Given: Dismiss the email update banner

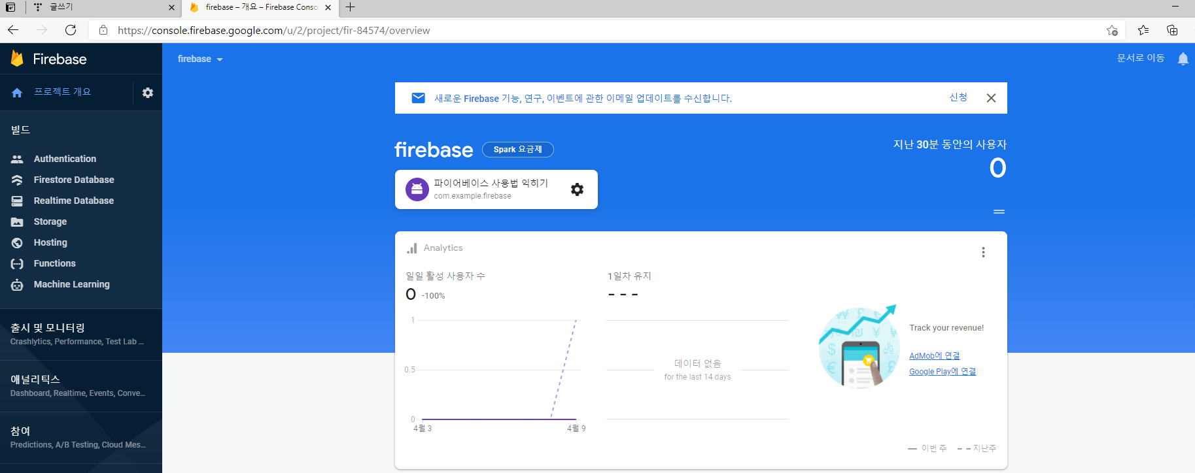Looking at the screenshot, I should point(991,98).
